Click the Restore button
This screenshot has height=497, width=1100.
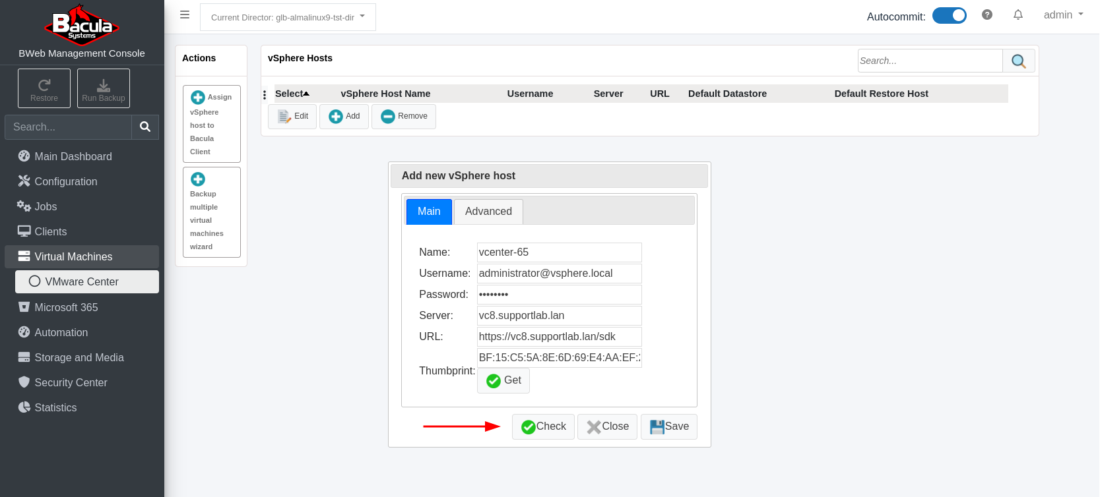44,88
